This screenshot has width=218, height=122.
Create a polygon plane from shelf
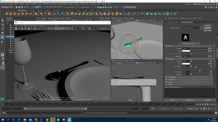(27, 14)
